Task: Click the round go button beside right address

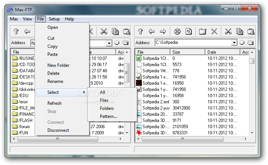Action: (x=242, y=42)
